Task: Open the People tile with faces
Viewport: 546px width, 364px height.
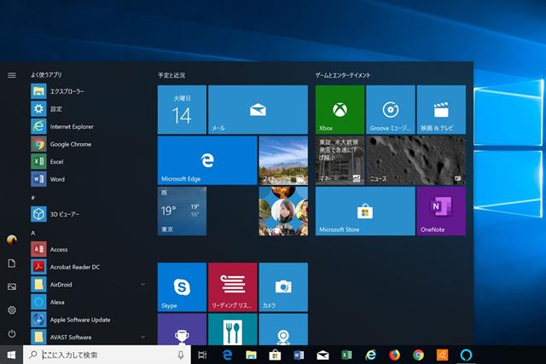Action: (283, 211)
